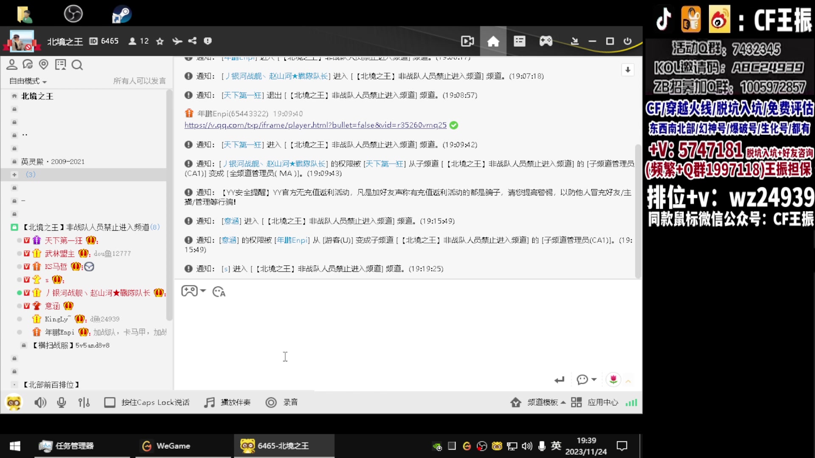Open the home icon in top navigation

pos(493,41)
